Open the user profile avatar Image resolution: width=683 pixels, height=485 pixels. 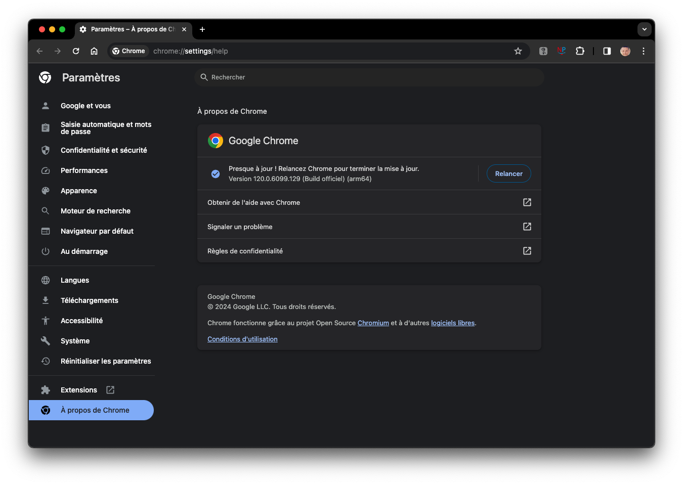point(625,51)
